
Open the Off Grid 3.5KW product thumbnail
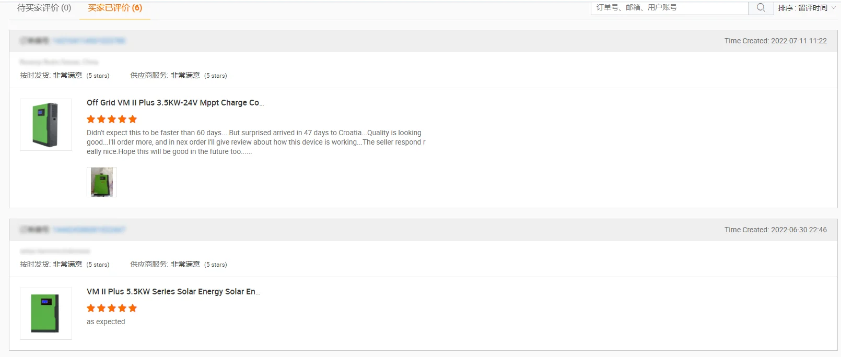(x=46, y=125)
